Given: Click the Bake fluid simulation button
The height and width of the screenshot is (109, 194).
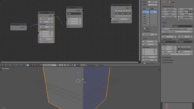Looking at the screenshot, I should (x=177, y=29).
